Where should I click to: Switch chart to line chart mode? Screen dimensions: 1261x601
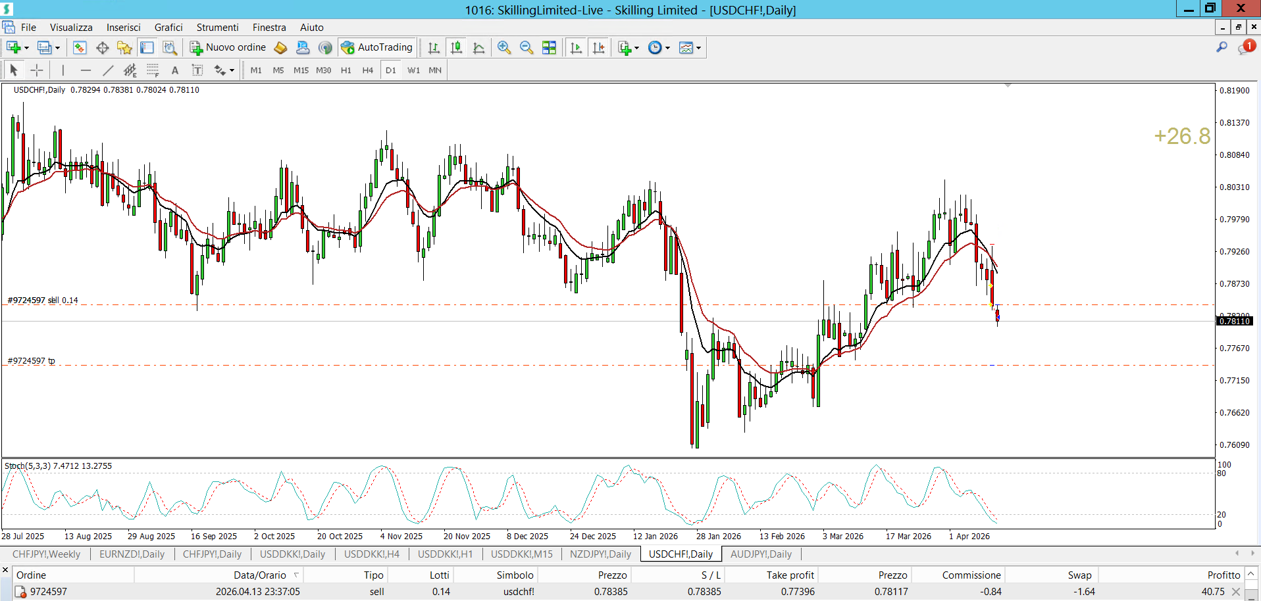pos(479,47)
